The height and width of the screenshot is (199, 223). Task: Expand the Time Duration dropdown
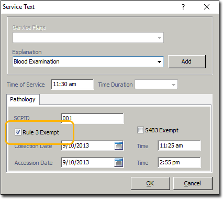pyautogui.click(x=173, y=85)
